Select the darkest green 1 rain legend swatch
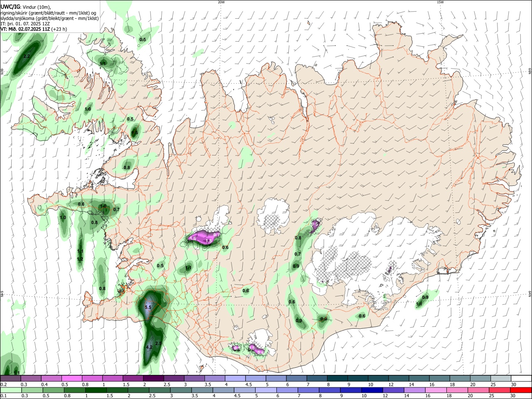Viewport: 532px width, 399px height. coord(96,390)
